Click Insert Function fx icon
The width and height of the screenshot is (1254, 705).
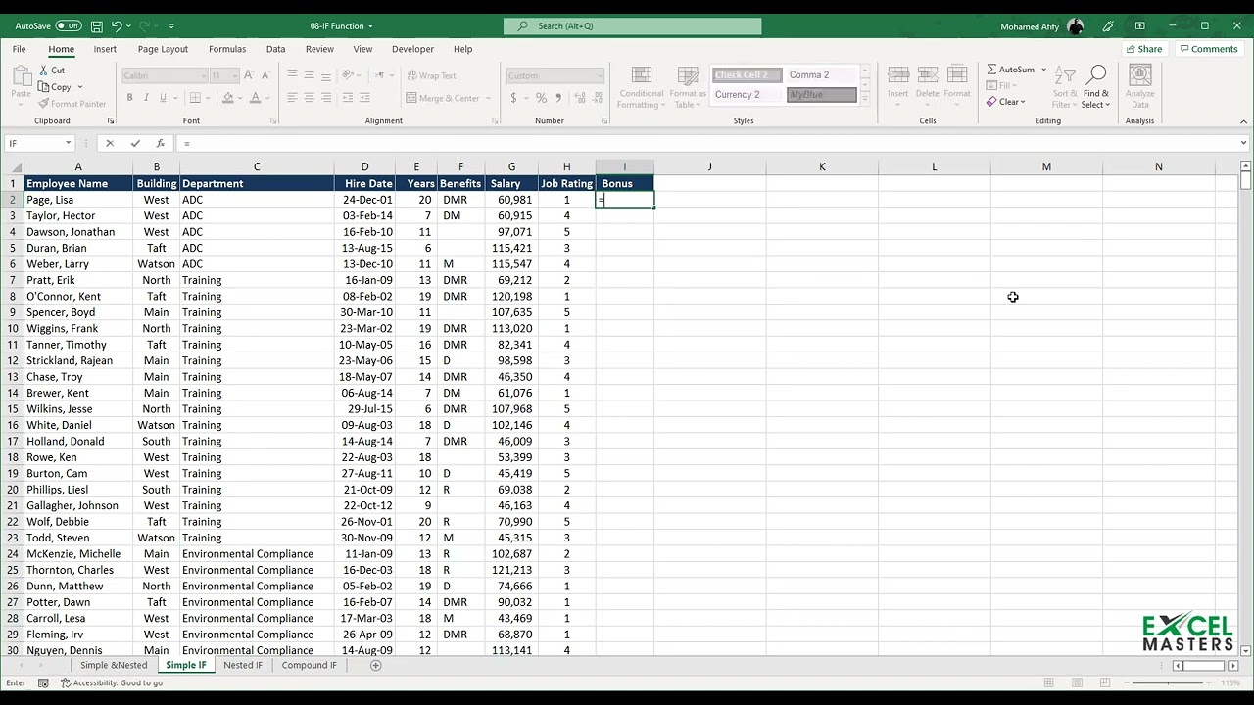[161, 143]
